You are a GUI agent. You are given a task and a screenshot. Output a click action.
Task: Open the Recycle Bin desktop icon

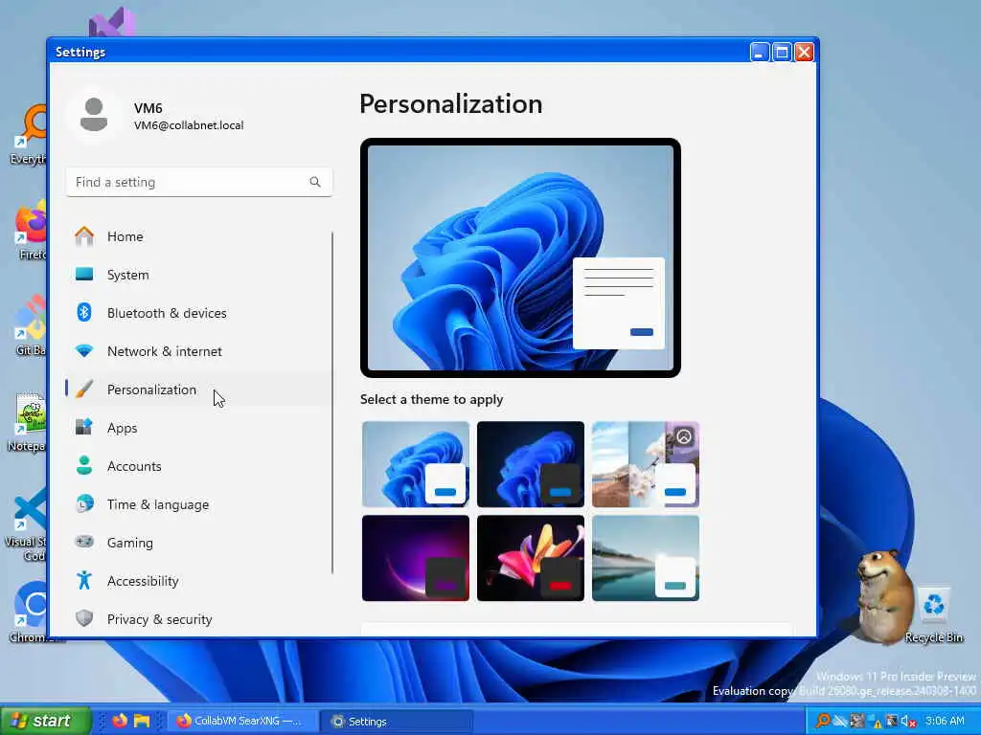tap(934, 615)
